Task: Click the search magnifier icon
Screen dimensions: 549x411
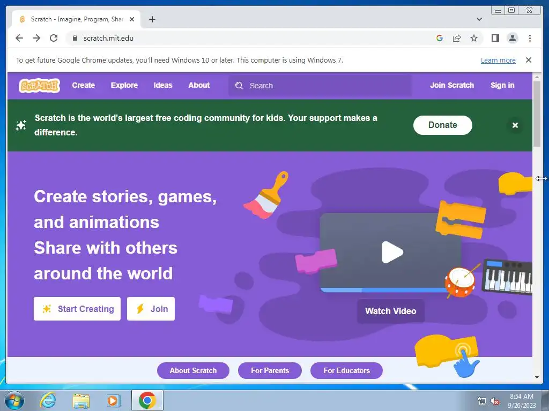Action: tap(239, 86)
